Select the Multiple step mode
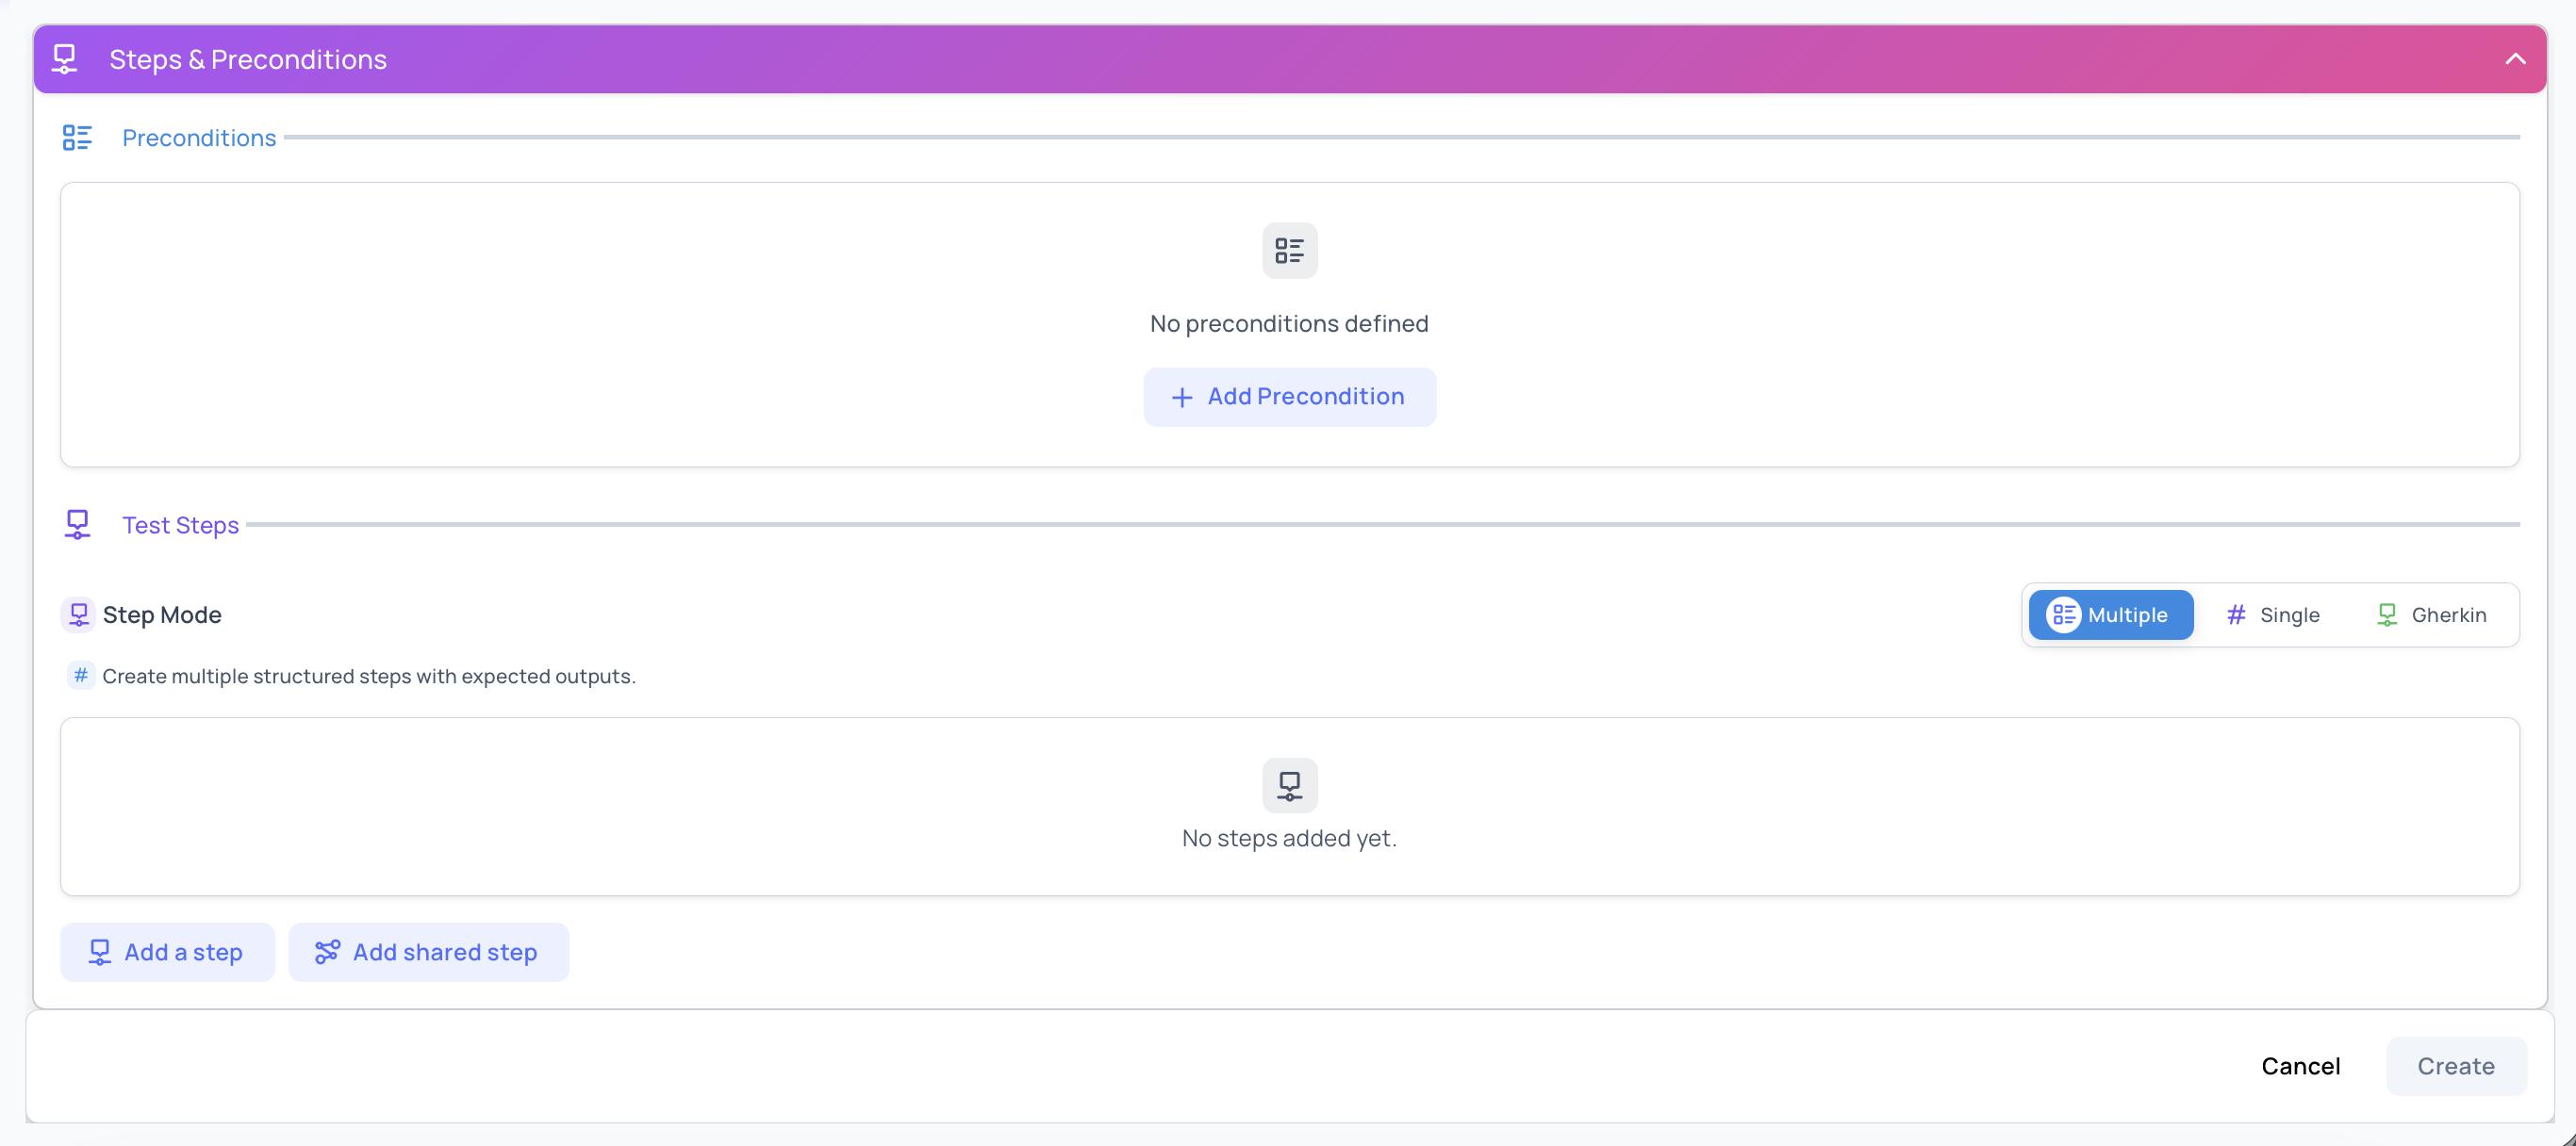This screenshot has width=2576, height=1146. point(2110,614)
